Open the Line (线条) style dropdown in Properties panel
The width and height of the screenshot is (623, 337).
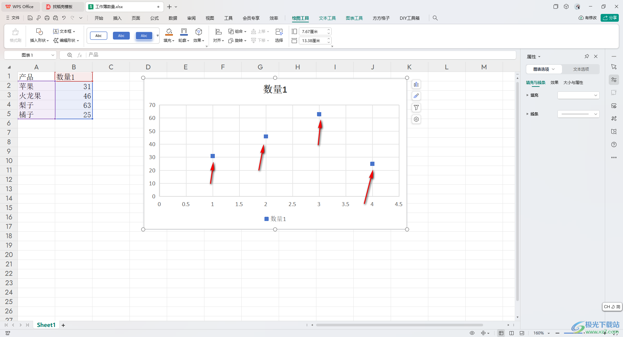579,114
